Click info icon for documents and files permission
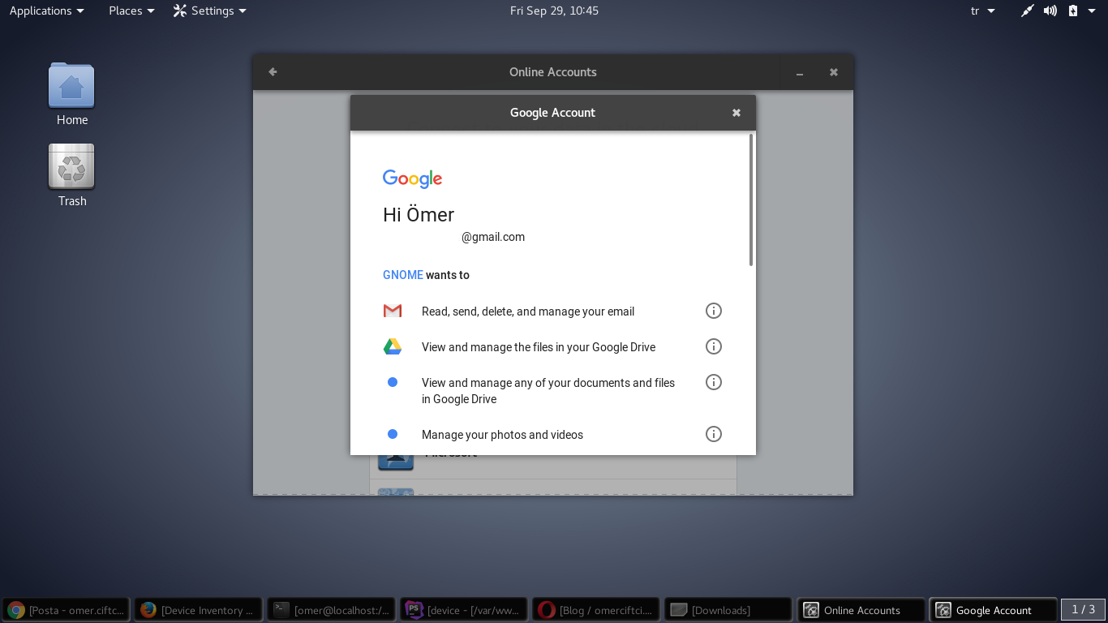 point(713,382)
